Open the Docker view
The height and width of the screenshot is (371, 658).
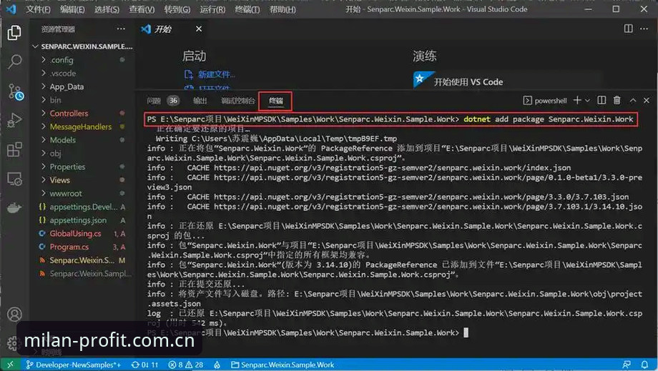click(14, 207)
